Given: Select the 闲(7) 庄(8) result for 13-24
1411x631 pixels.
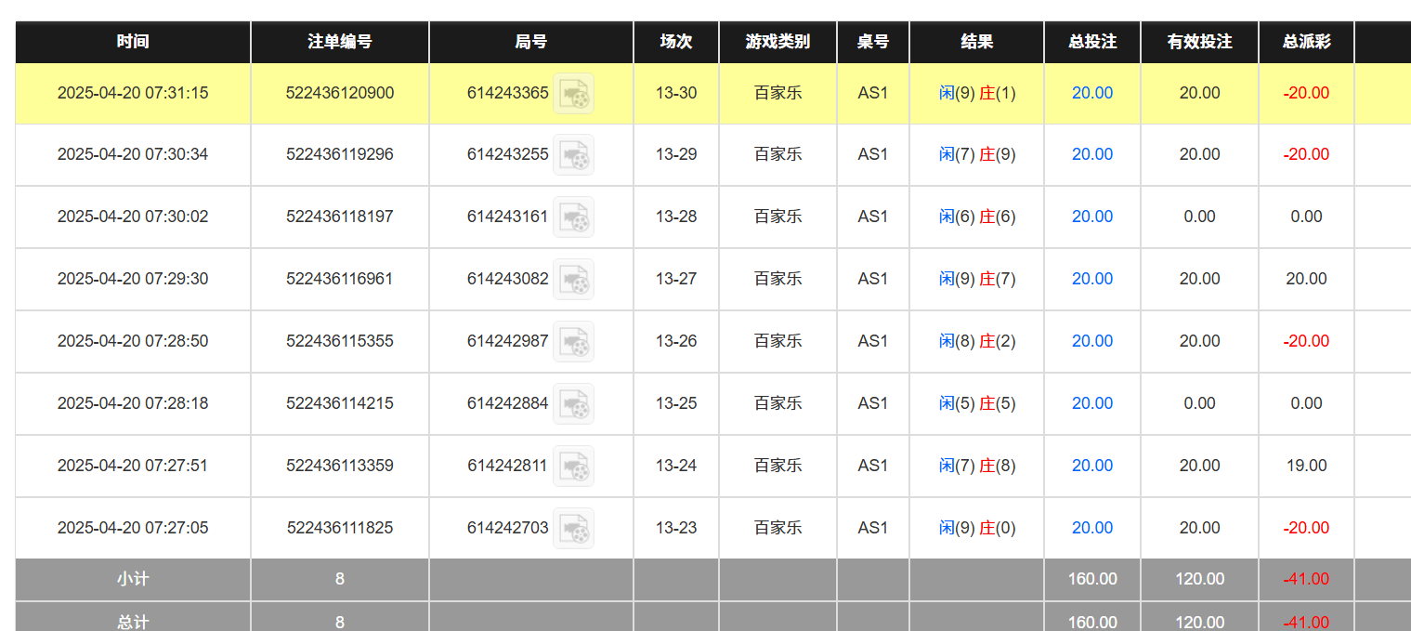Looking at the screenshot, I should click(x=976, y=466).
